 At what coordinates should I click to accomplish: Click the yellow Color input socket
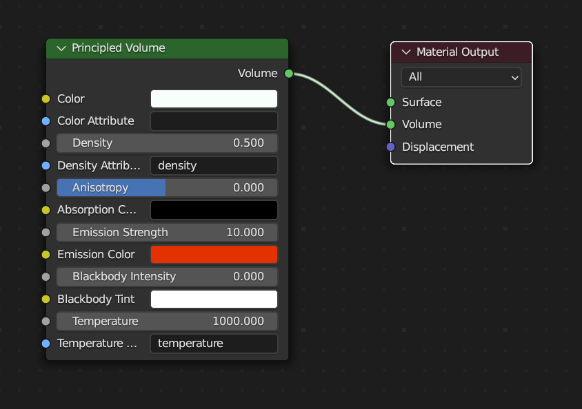click(46, 99)
